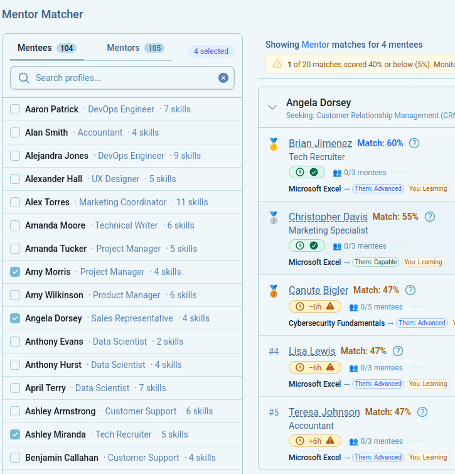
Task: Open Lisa Lewis profile link
Action: [312, 351]
